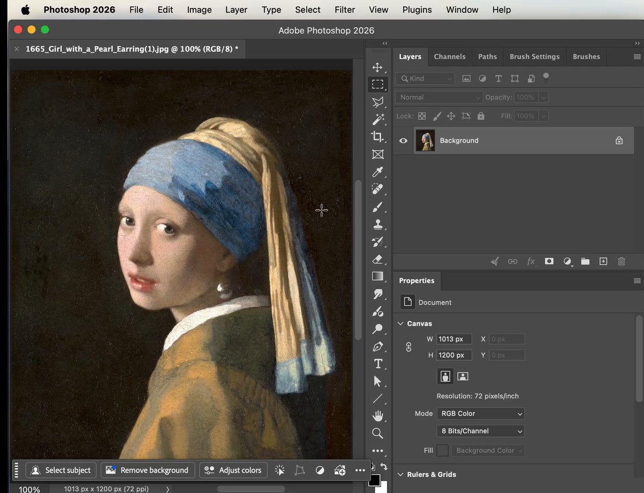Toggle type layer filter
This screenshot has width=644, height=493.
499,78
